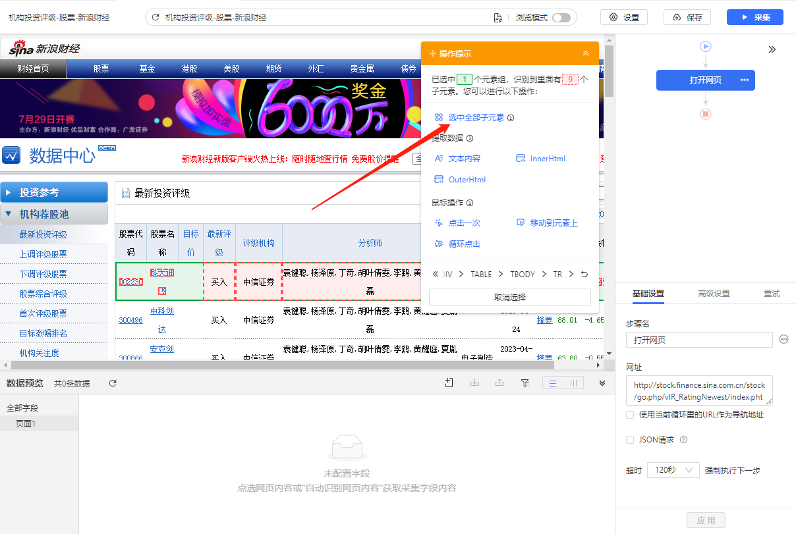This screenshot has height=534, width=796.
Task: Collapse the 操作提示 panel
Action: (x=586, y=53)
